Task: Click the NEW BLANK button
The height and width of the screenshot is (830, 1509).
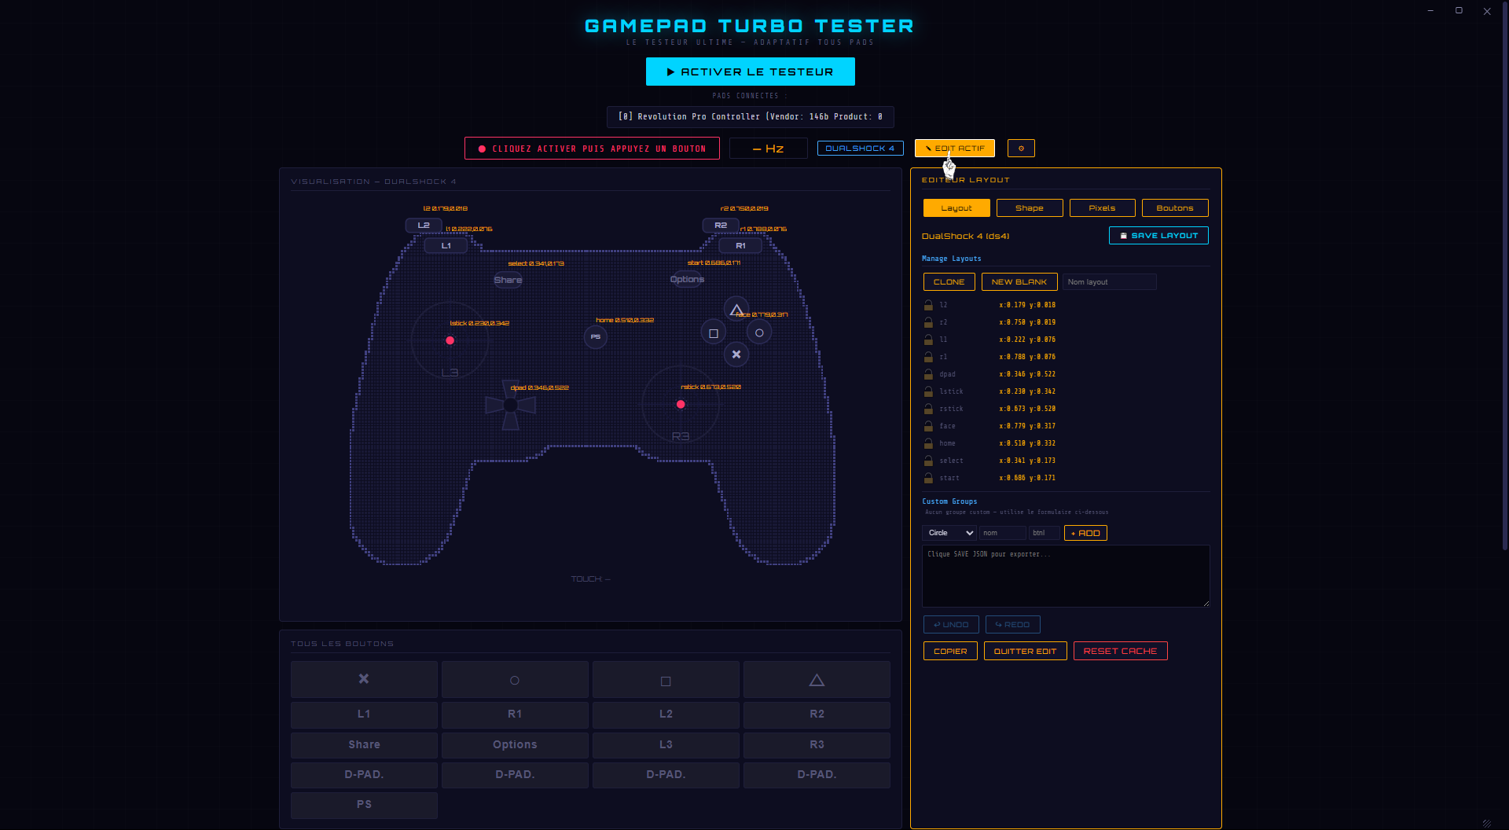Action: click(x=1019, y=281)
